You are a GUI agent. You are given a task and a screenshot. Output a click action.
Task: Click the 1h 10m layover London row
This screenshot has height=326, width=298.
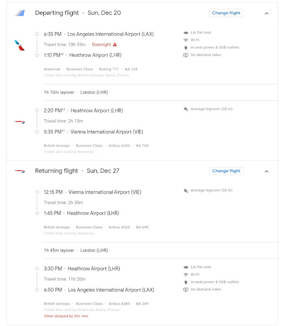coord(161,92)
